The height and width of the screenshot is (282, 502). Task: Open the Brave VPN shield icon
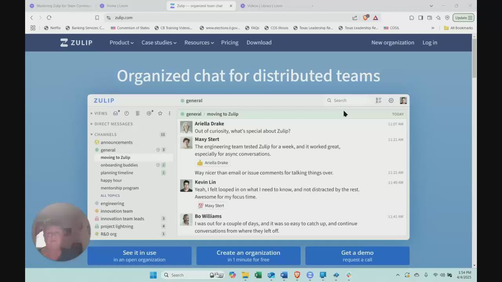pyautogui.click(x=447, y=18)
